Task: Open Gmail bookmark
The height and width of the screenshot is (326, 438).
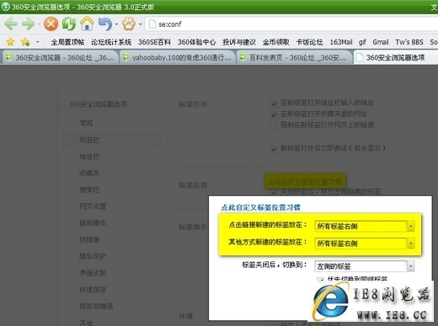Action: tap(381, 42)
